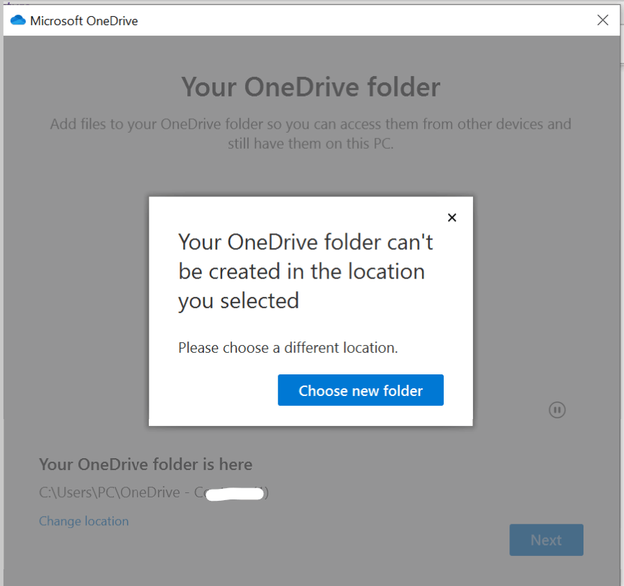Close the Microsoft OneDrive window

[603, 20]
